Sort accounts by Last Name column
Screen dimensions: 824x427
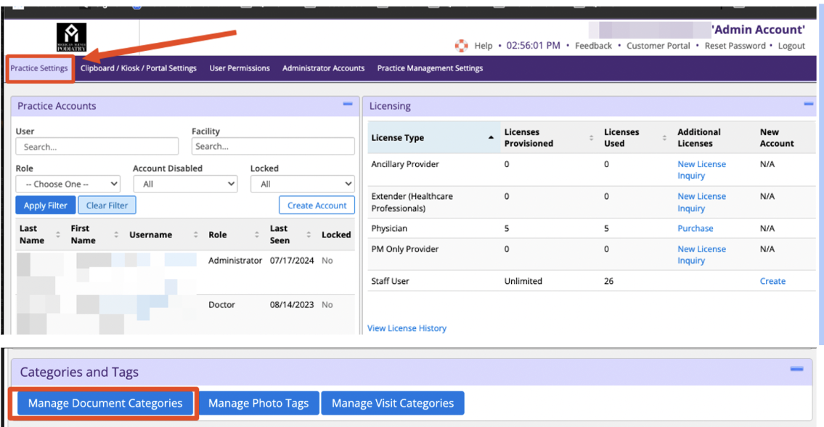pyautogui.click(x=57, y=235)
